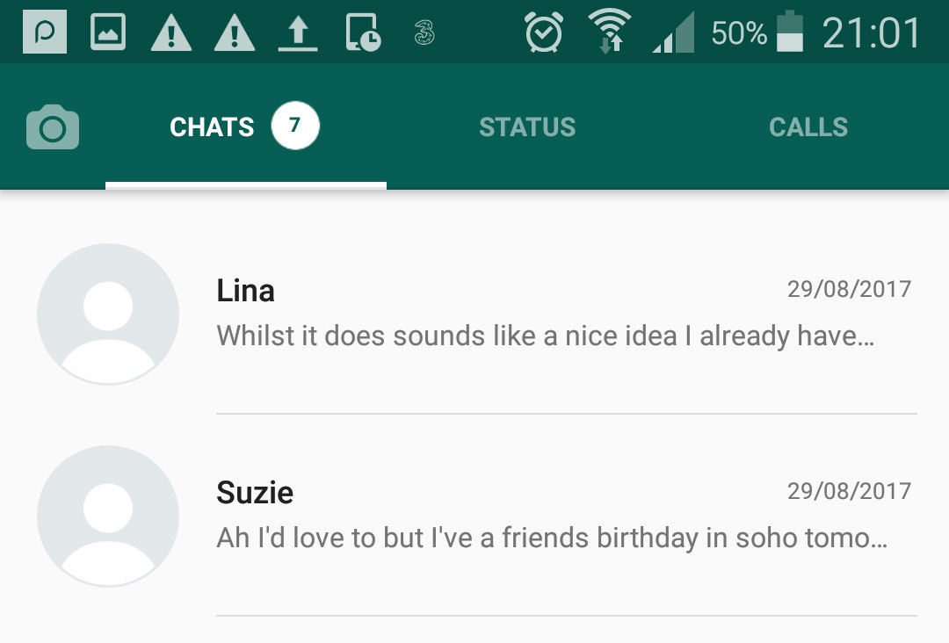Tap the battery indicator icon
Viewport: 949px width, 643px height.
pos(790,33)
